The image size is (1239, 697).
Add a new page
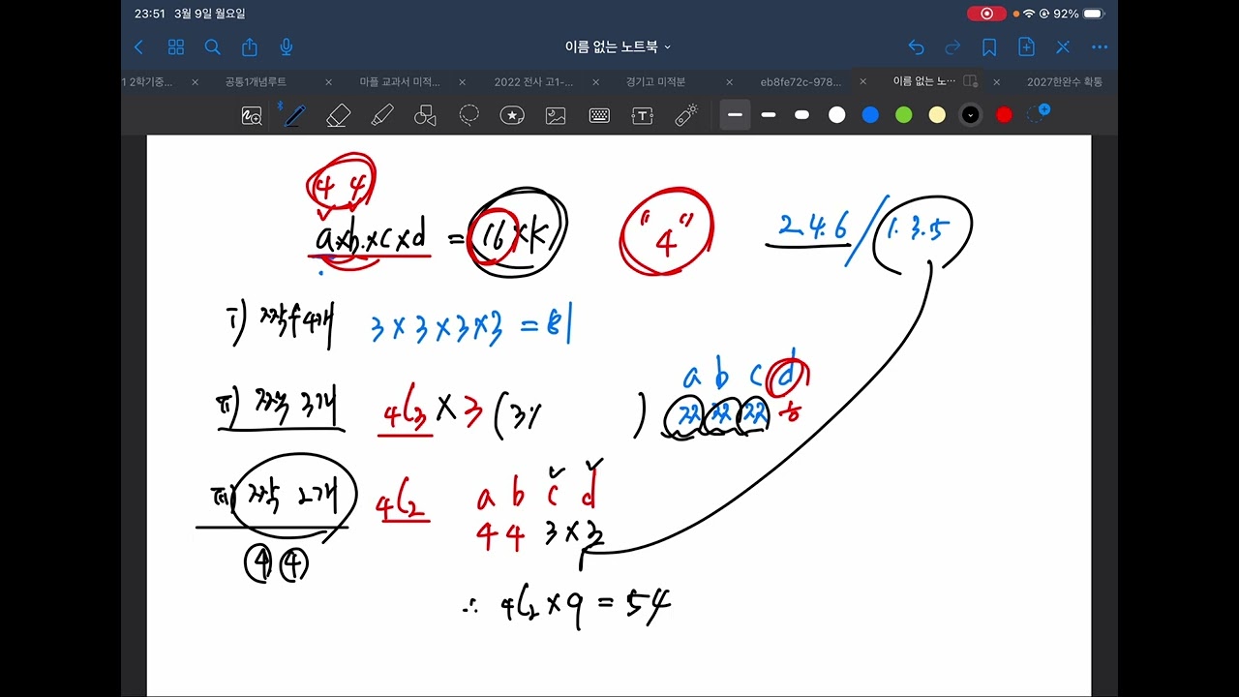click(1026, 46)
